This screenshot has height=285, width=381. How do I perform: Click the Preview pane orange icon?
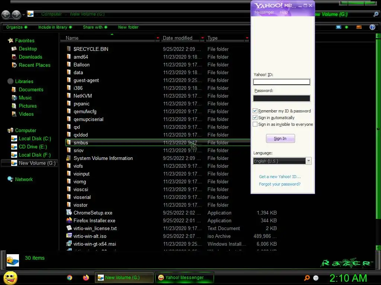(x=359, y=27)
